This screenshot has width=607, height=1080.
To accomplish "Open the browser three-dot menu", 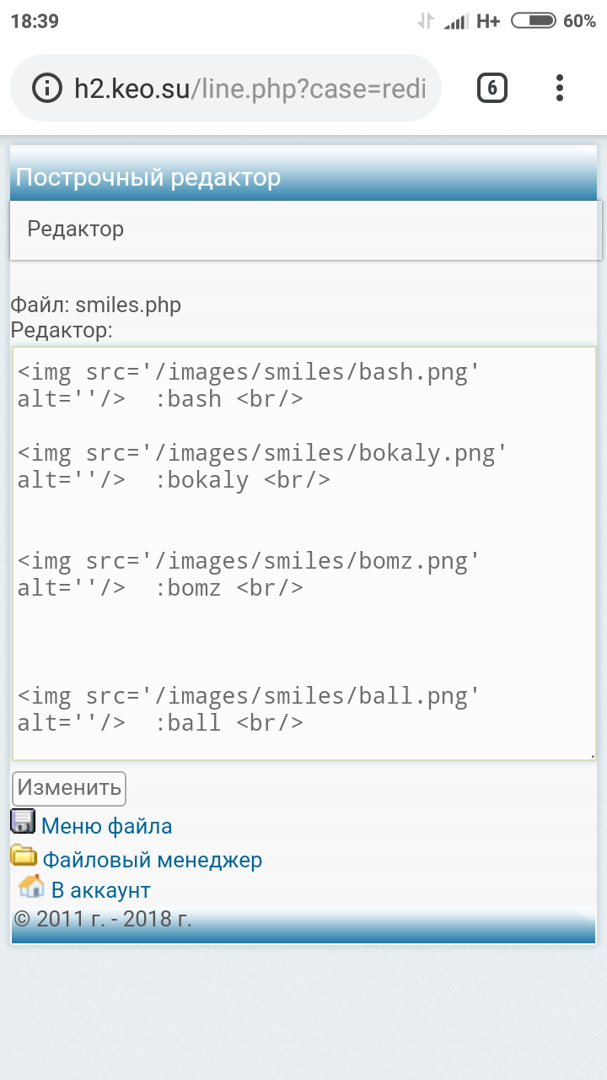I will click(x=560, y=88).
